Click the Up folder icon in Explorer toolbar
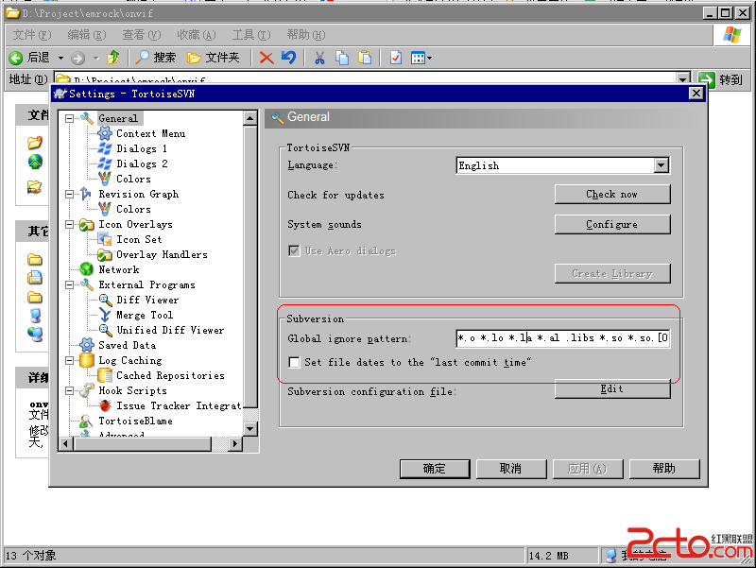Image resolution: width=756 pixels, height=568 pixels. click(x=113, y=58)
